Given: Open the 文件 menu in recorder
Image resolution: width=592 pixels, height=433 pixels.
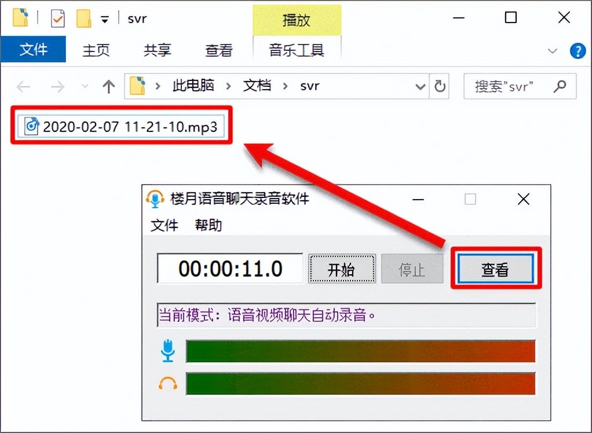Looking at the screenshot, I should pos(164,225).
